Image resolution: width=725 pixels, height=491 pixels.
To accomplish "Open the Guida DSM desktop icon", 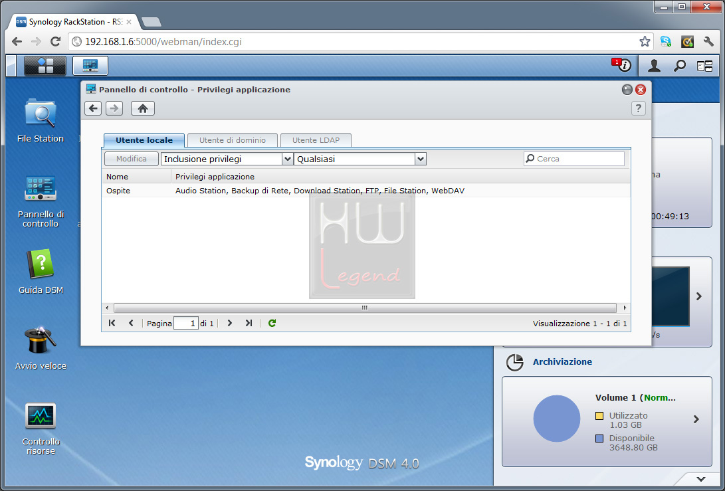I will (x=41, y=272).
